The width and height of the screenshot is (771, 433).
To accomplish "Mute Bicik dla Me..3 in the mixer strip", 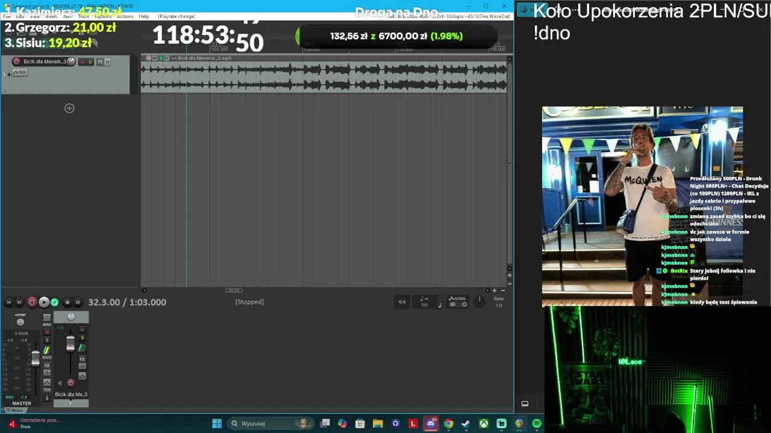I will point(83,330).
